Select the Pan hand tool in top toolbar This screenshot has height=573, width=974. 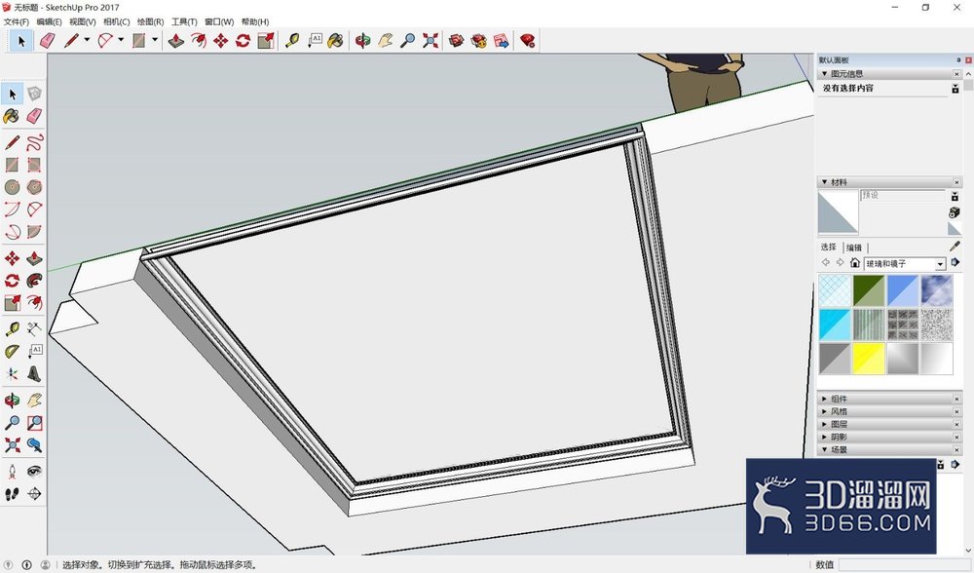coord(385,41)
